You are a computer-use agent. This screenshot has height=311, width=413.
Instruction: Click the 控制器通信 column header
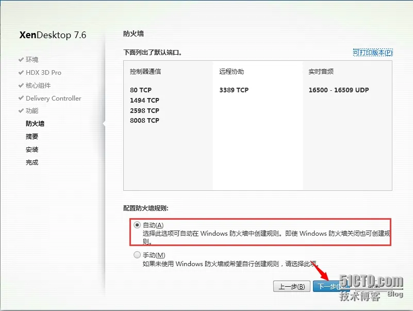(145, 71)
